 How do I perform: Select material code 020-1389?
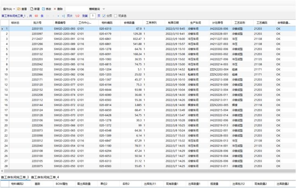tap(105, 136)
